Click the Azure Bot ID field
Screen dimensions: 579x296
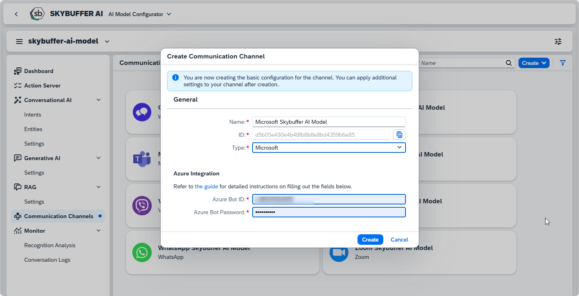tap(329, 199)
